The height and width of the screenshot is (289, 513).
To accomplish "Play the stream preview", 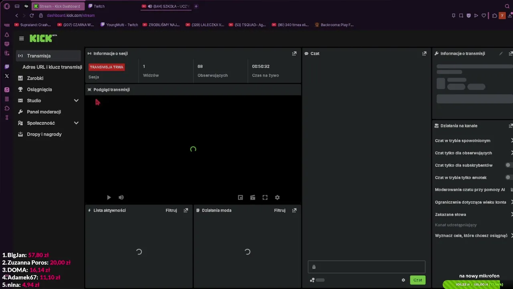I will [x=109, y=197].
